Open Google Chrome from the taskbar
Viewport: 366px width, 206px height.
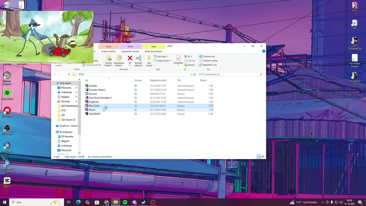(x=106, y=202)
